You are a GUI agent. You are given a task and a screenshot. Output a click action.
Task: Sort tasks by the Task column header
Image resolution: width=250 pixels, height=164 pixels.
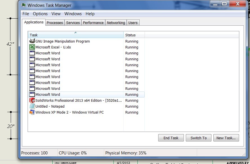click(x=76, y=35)
